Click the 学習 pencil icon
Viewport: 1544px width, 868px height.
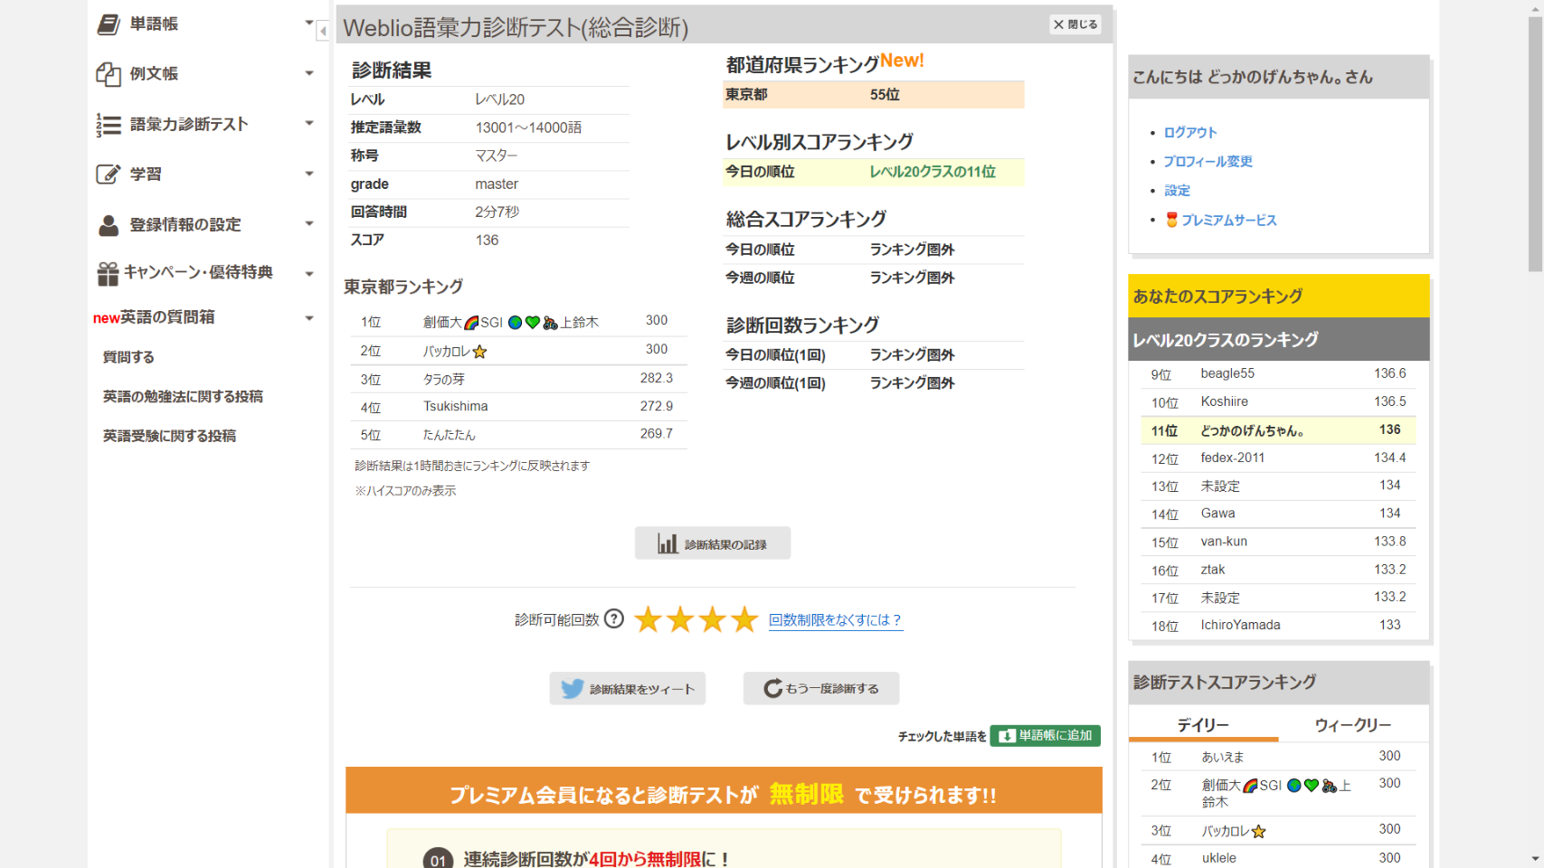pos(109,175)
